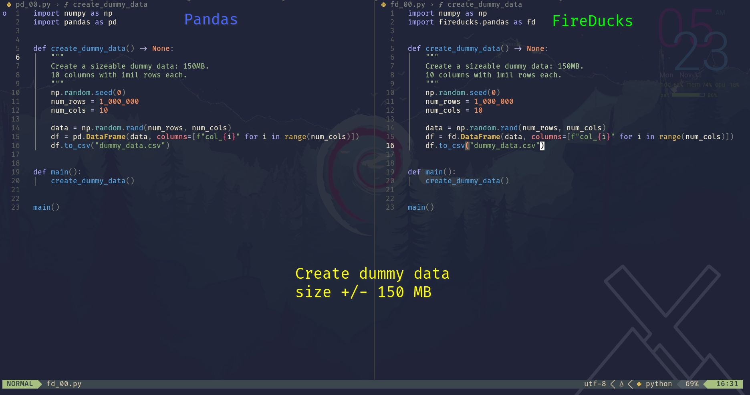Click the fd_00.py filename in the statusline
Image resolution: width=750 pixels, height=395 pixels.
click(x=64, y=384)
